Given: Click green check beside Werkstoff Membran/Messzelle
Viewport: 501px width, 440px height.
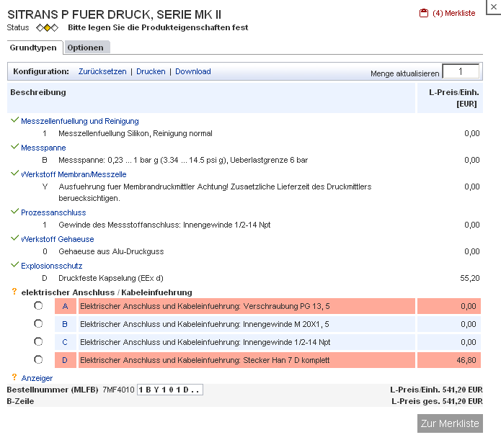Looking at the screenshot, I should pos(14,174).
